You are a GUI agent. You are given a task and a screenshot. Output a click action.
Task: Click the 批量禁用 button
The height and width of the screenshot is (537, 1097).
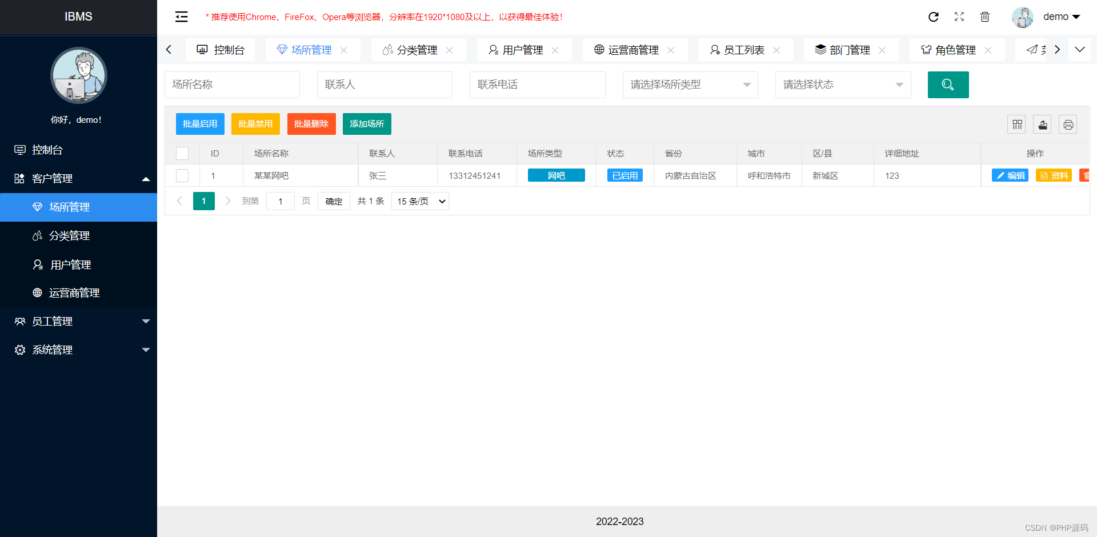click(x=255, y=124)
